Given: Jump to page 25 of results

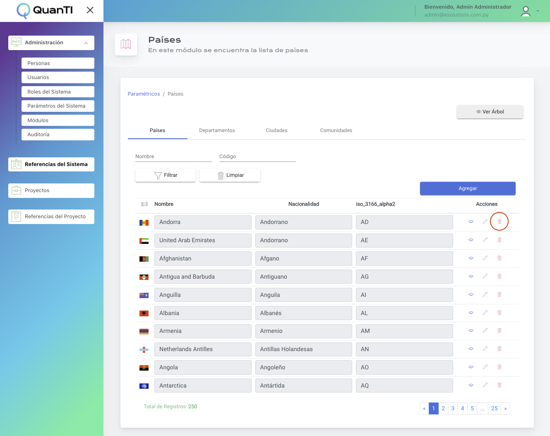Looking at the screenshot, I should [x=495, y=409].
